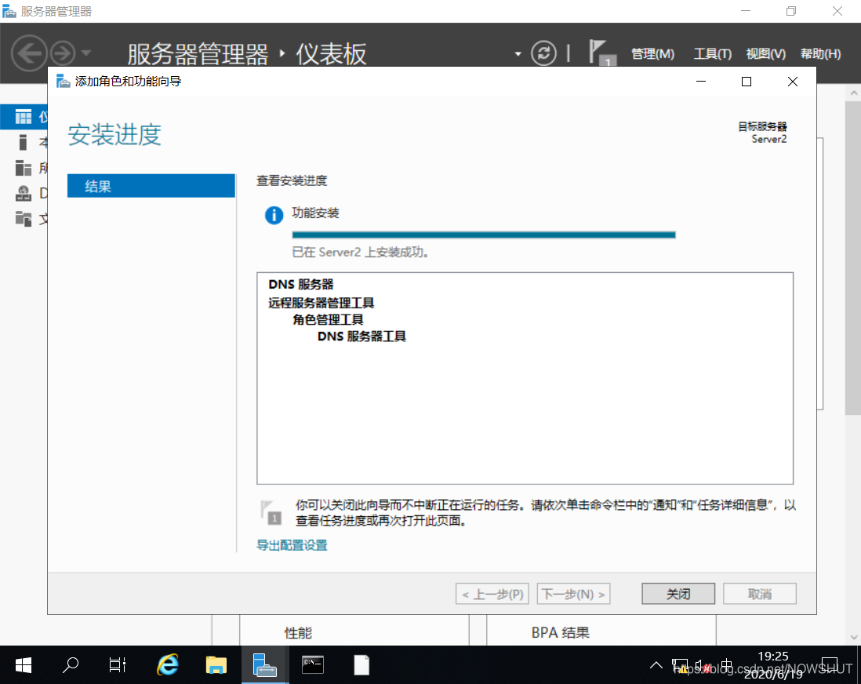Open File Explorer from taskbar
The width and height of the screenshot is (861, 684).
tap(216, 665)
